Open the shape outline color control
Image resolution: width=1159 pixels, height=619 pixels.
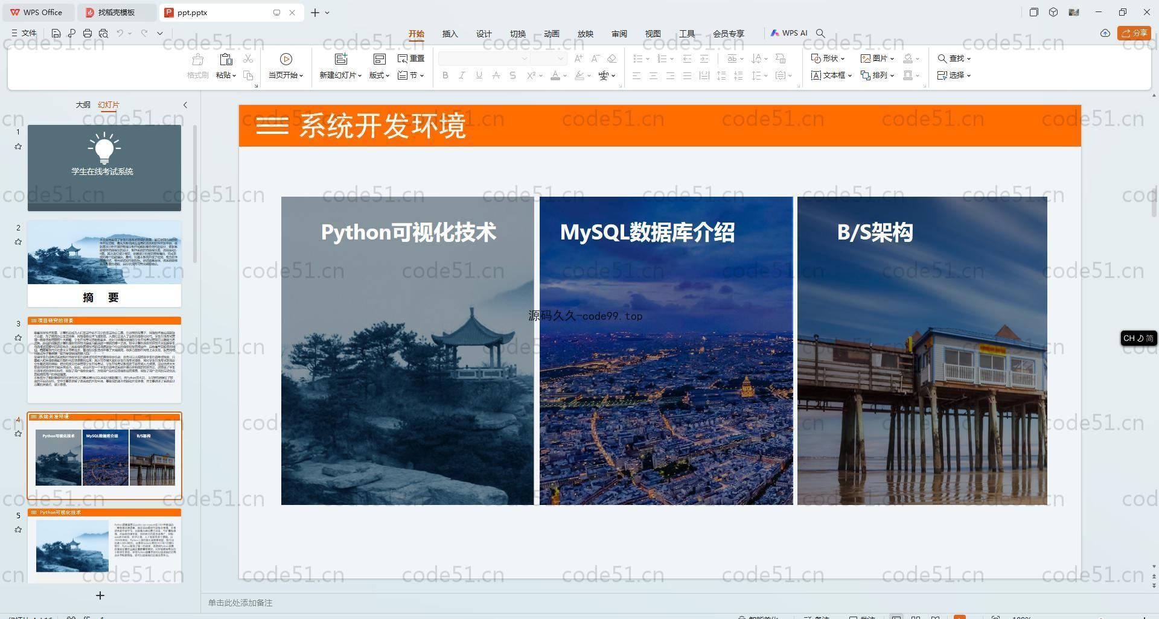click(908, 75)
